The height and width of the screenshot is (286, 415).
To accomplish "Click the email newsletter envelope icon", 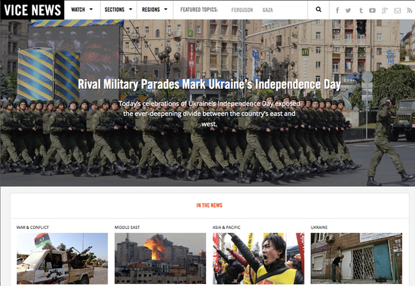I will click(x=397, y=10).
